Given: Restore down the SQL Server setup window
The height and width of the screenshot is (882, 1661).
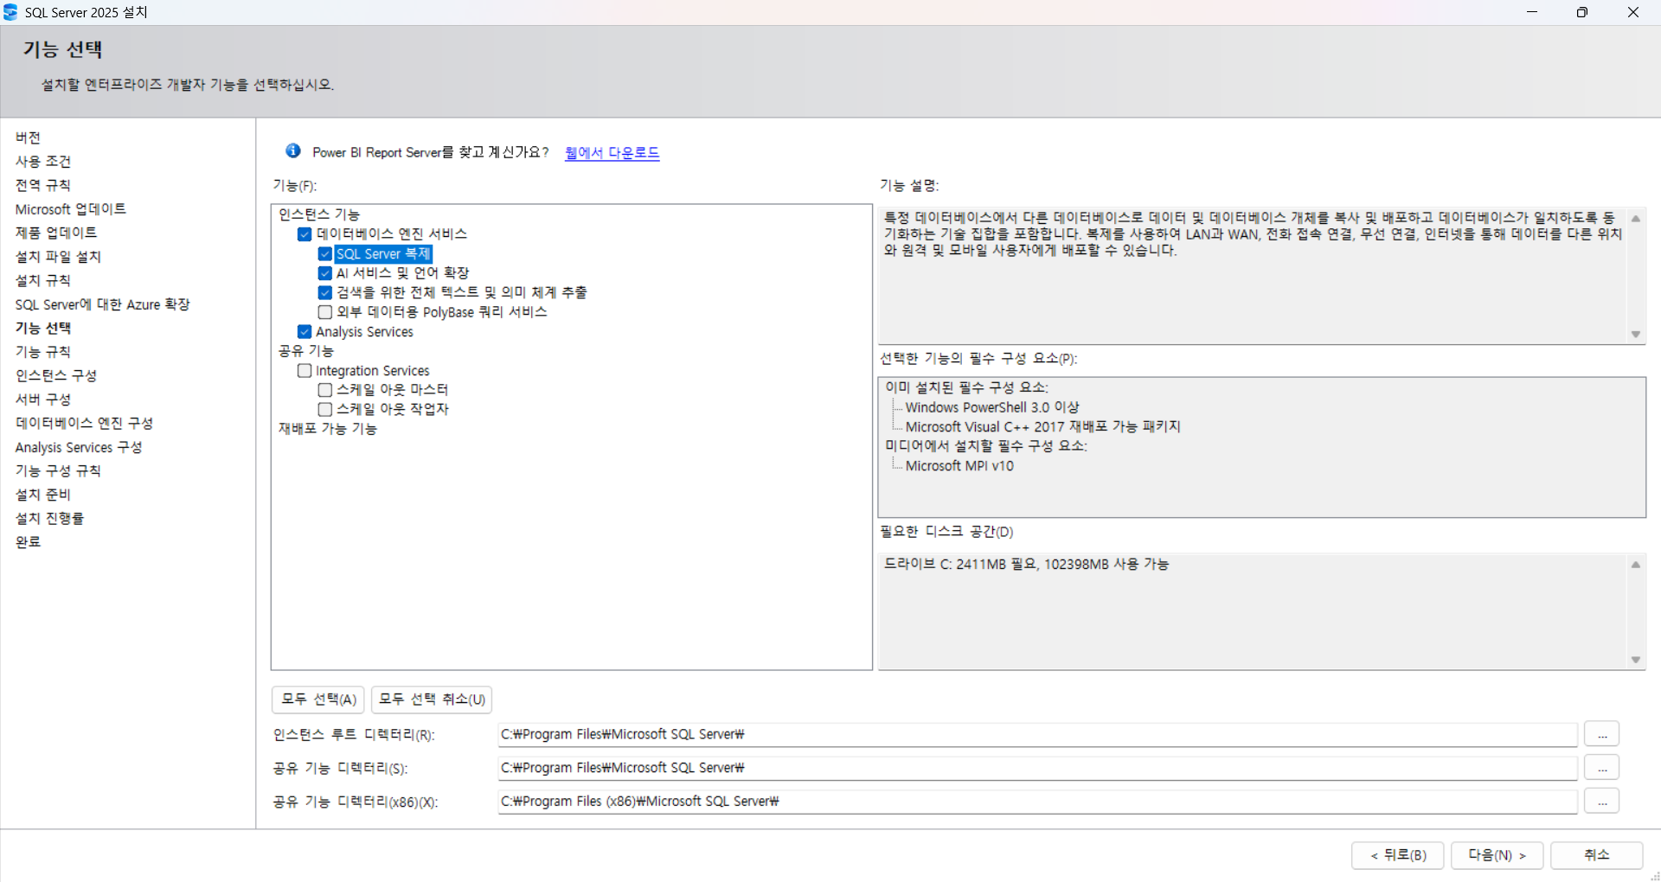Looking at the screenshot, I should click(x=1582, y=12).
